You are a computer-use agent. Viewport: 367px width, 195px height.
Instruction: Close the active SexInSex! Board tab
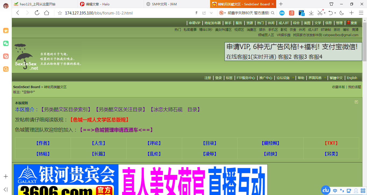273,4
